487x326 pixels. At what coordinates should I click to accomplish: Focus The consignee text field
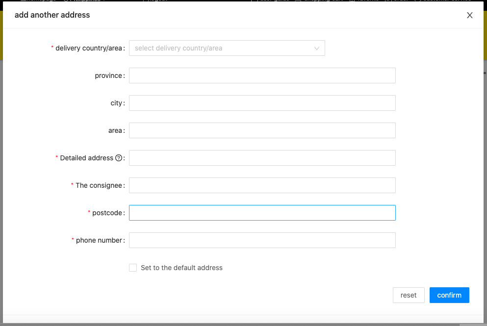click(262, 185)
